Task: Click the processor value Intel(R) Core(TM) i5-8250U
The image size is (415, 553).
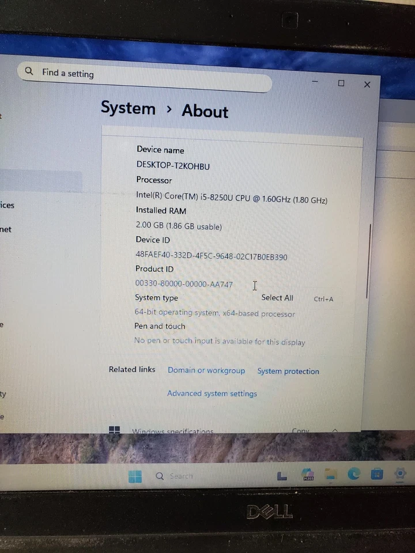Action: click(232, 198)
